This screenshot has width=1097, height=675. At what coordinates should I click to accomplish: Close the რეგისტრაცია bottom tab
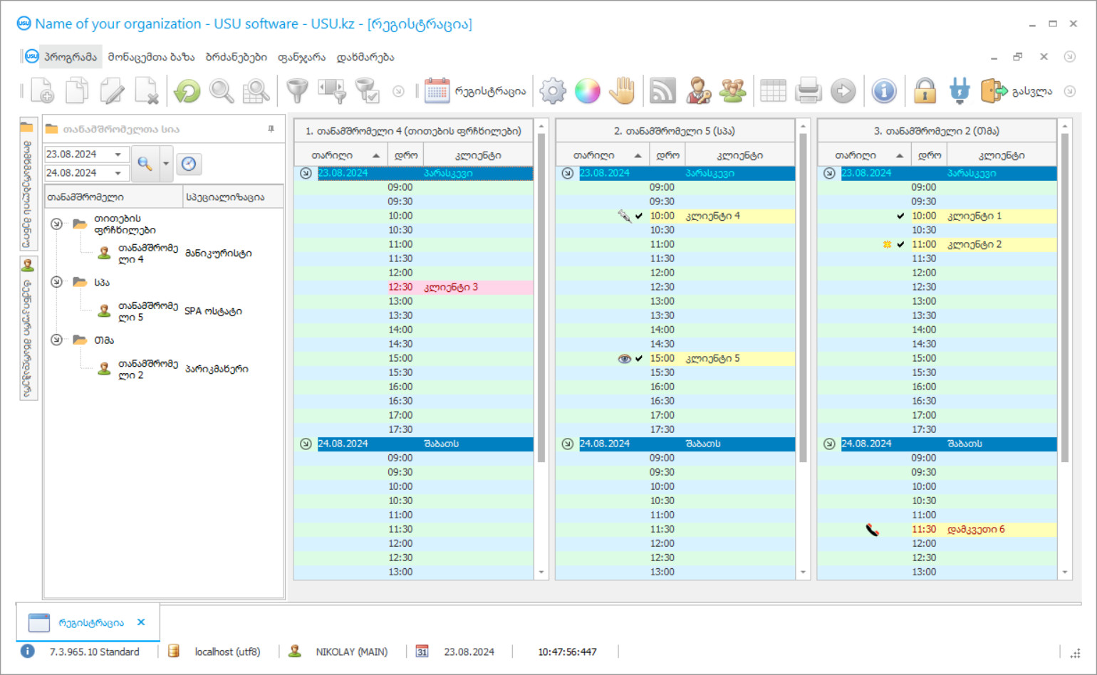(x=141, y=622)
